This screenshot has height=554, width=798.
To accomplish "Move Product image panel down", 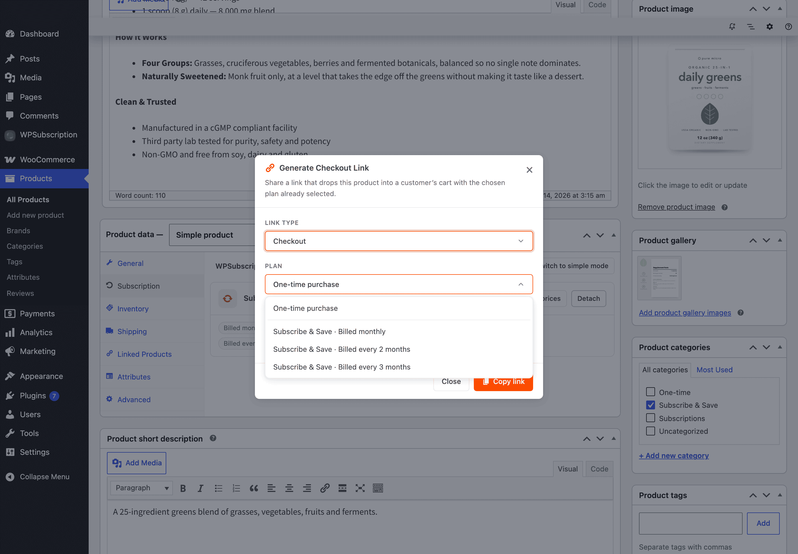I will click(x=766, y=9).
